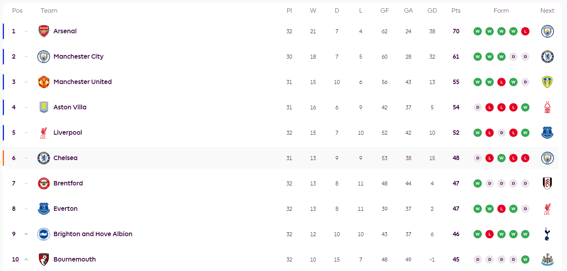The image size is (567, 271).
Task: Click the Aston Villa club crest
Action: [x=44, y=107]
